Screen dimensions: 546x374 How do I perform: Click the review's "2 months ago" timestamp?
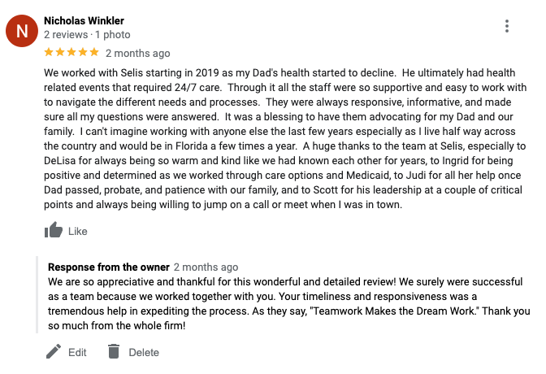(138, 54)
